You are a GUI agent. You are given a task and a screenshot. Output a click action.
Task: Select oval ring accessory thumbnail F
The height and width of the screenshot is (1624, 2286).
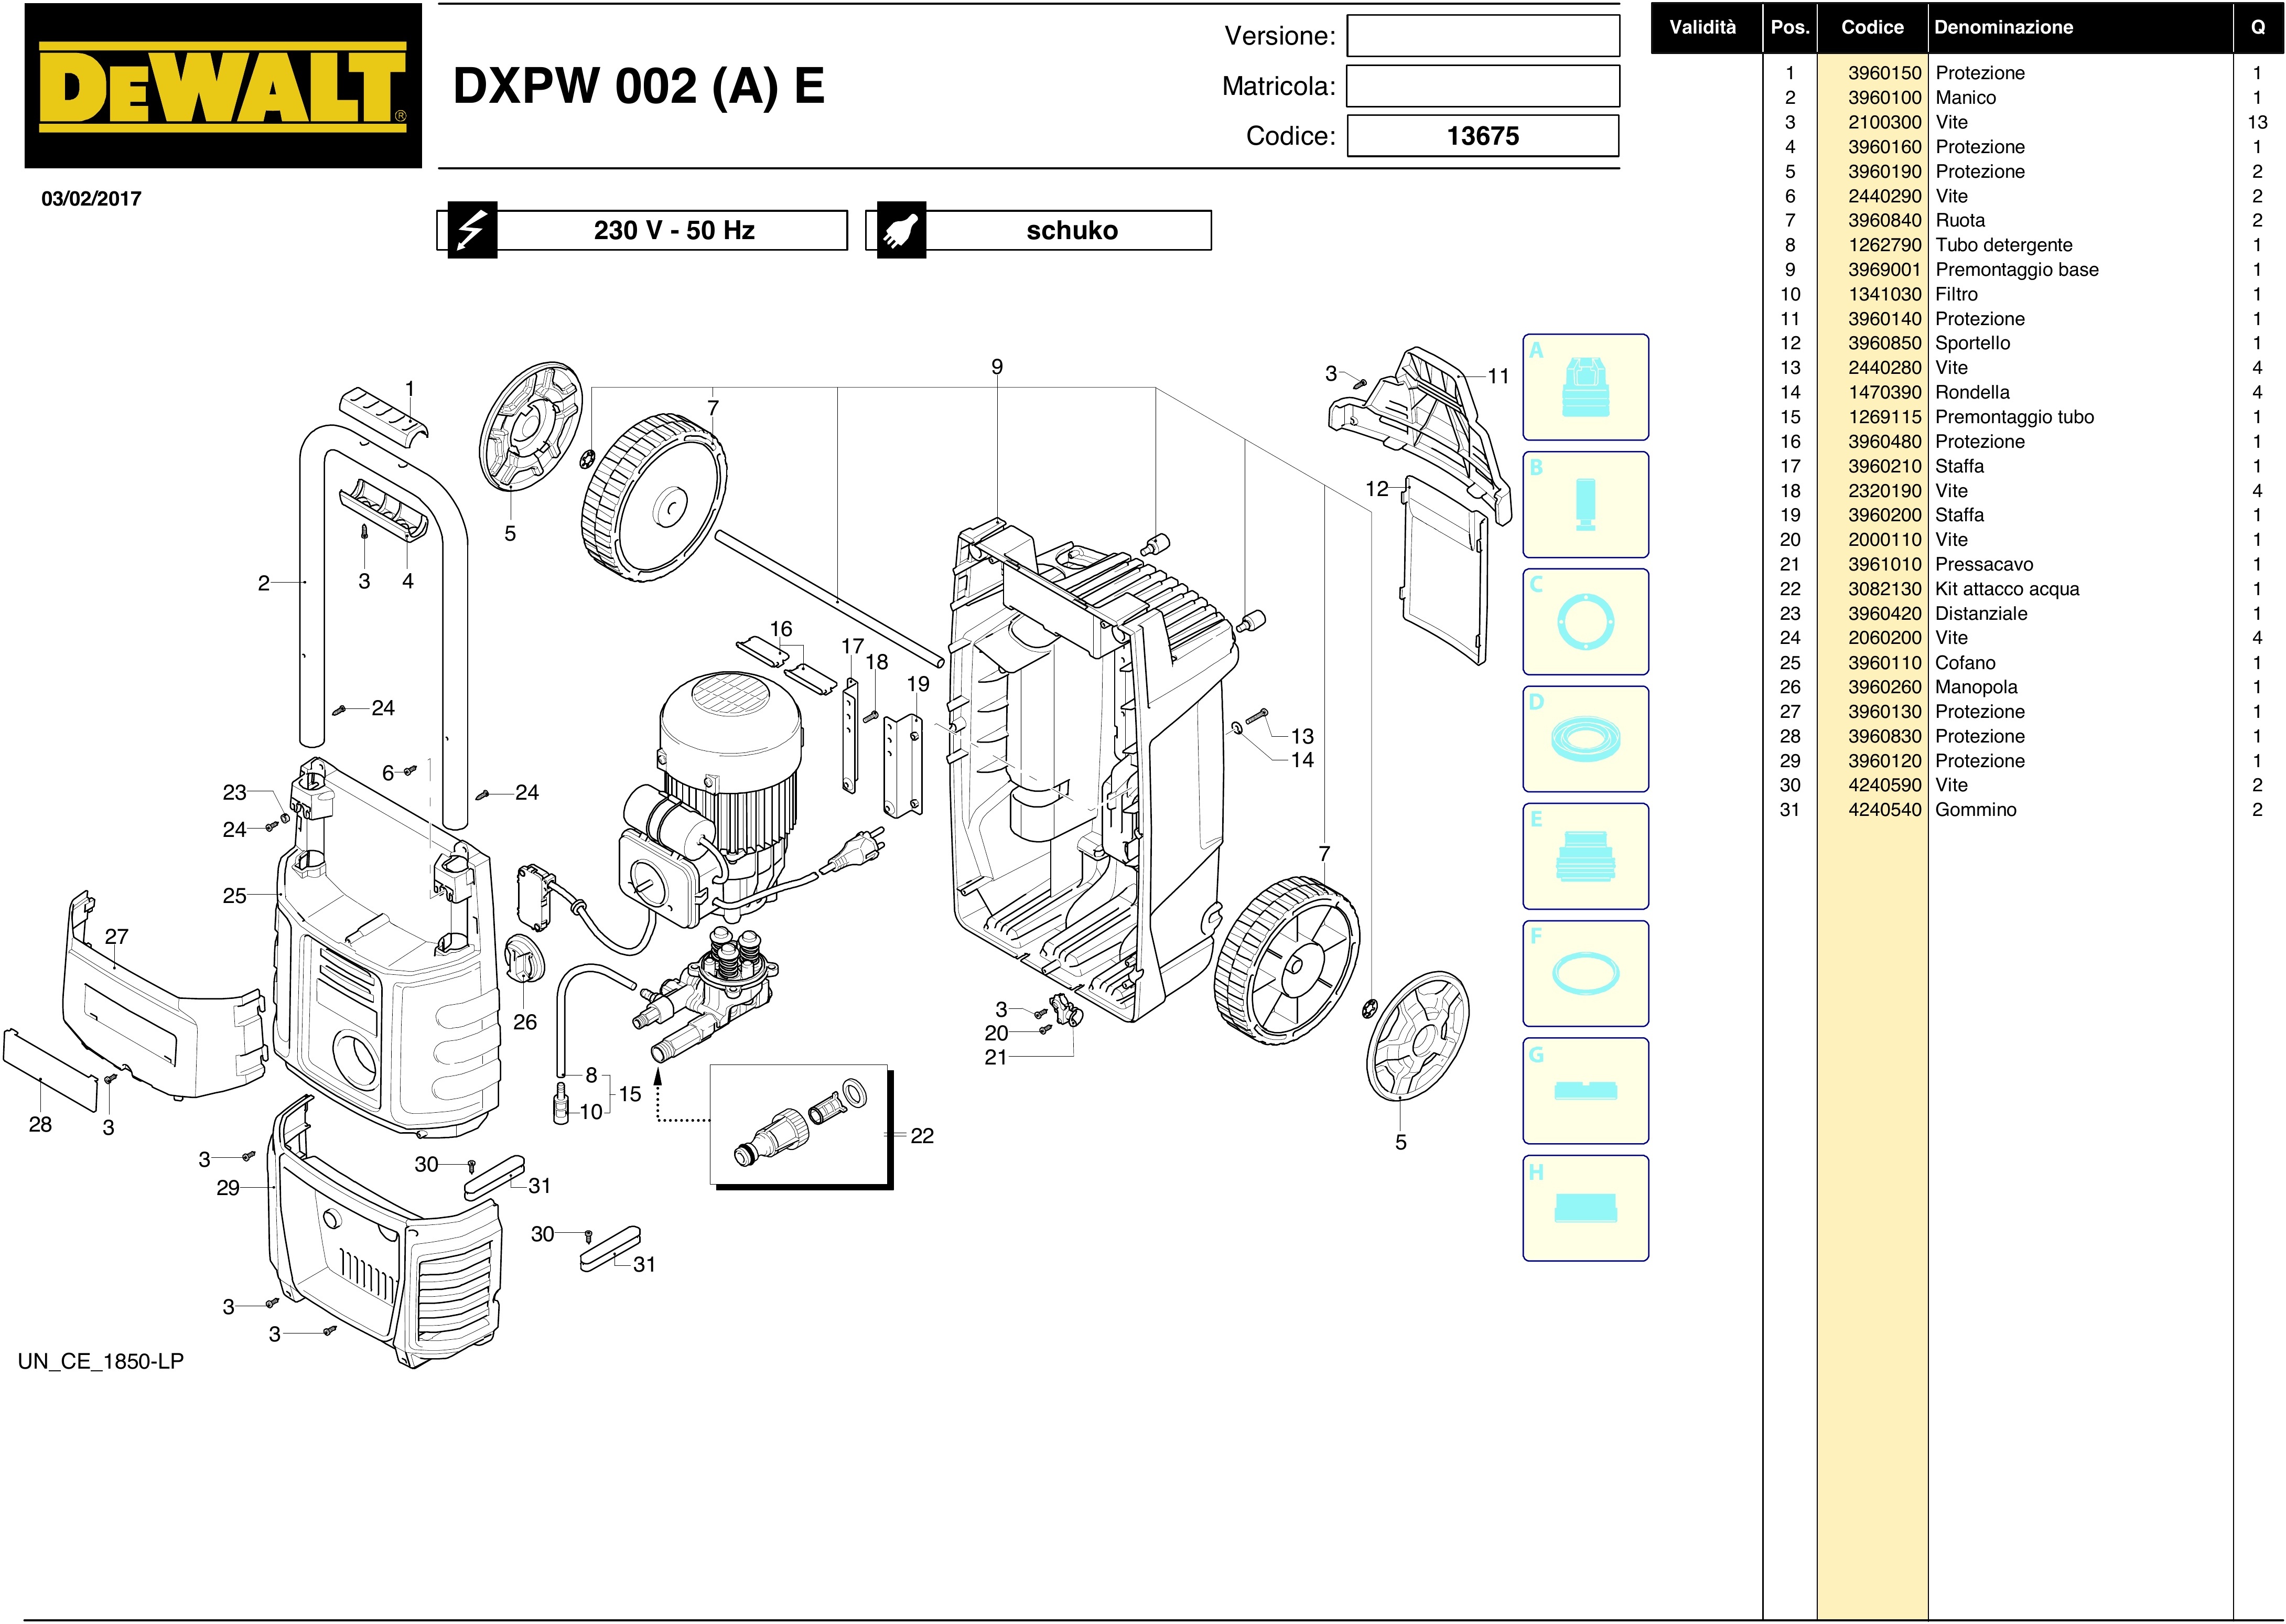coord(1585,973)
